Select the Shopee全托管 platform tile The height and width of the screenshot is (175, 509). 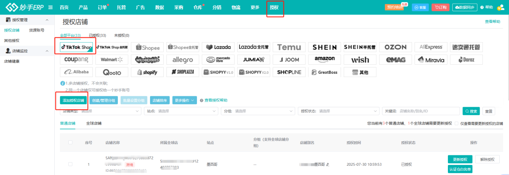183,47
